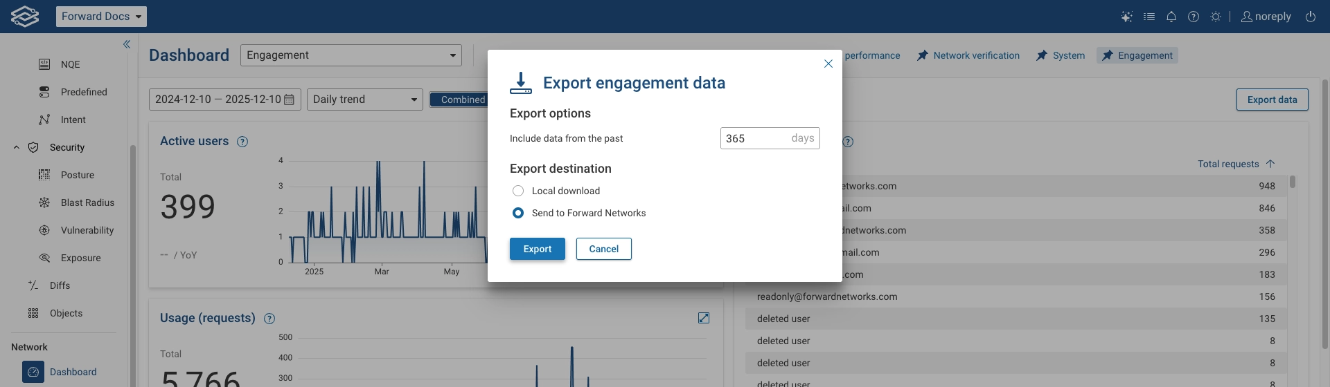Click the Objects icon in sidebar
The image size is (1330, 387).
click(x=33, y=313)
